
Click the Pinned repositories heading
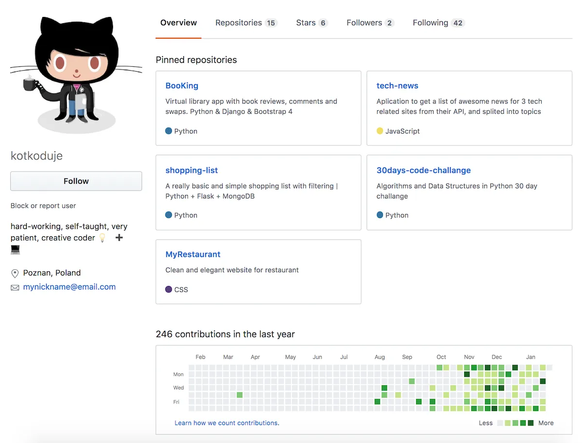[196, 60]
